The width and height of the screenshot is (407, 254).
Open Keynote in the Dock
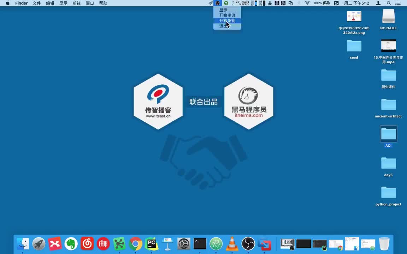click(x=168, y=244)
